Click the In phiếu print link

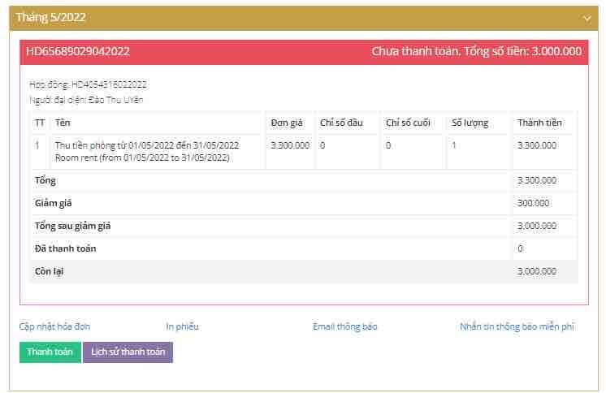pyautogui.click(x=182, y=326)
